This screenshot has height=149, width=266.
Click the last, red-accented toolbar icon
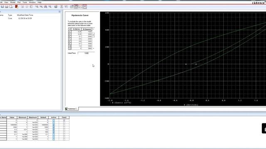tap(85, 7)
